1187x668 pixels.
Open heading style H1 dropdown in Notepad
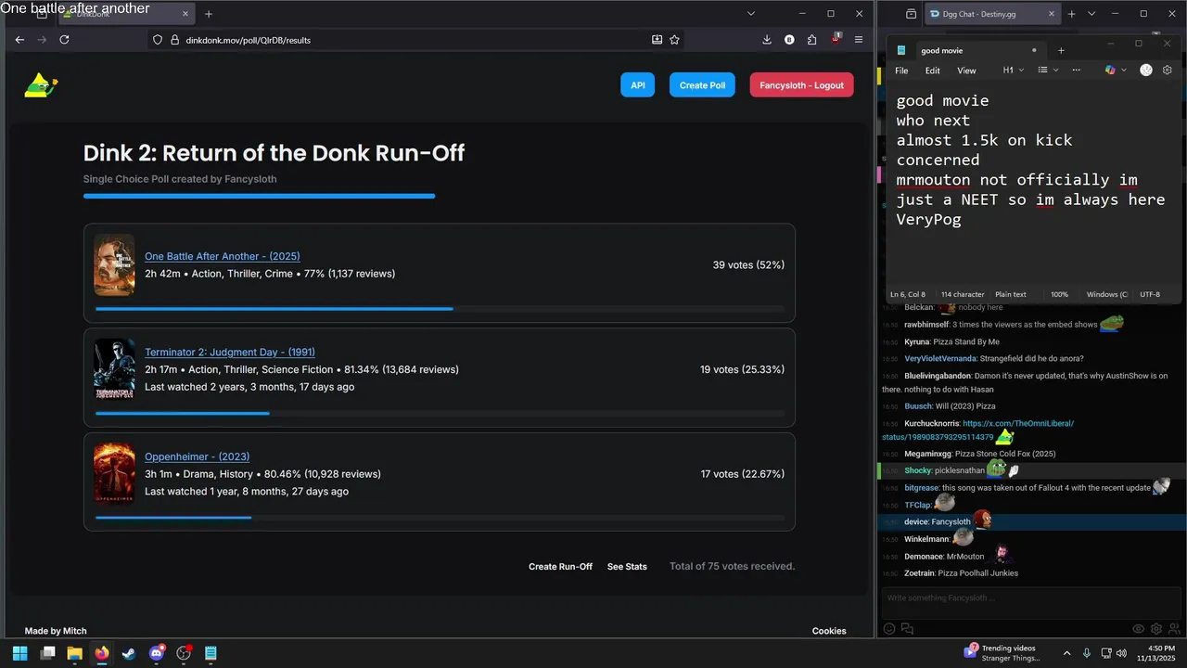[1012, 71]
